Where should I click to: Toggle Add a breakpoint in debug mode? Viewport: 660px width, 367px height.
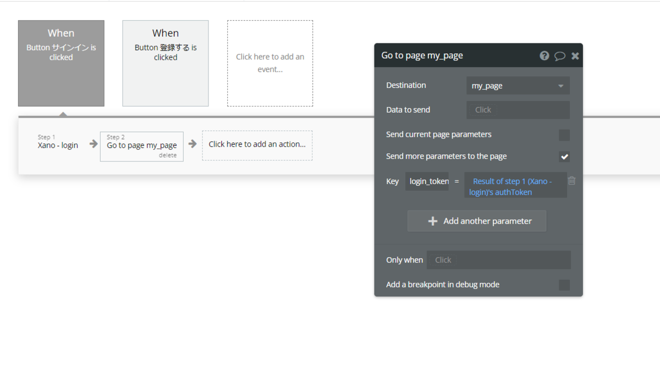pyautogui.click(x=564, y=285)
